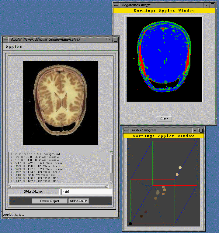Maximize the RGB Histogram window
Screen dimensions: 219x233
click(x=201, y=130)
